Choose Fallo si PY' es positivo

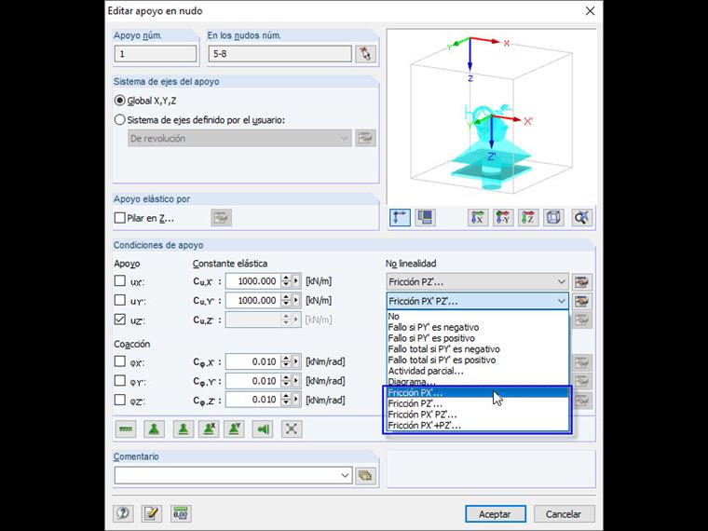[478, 338]
